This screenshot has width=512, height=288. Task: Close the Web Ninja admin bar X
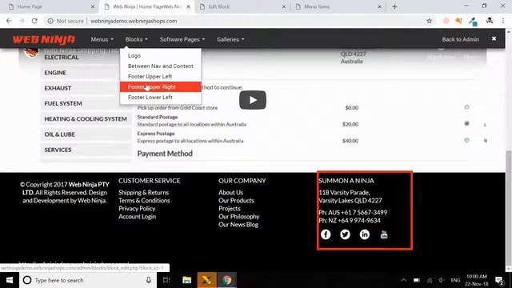pos(494,38)
